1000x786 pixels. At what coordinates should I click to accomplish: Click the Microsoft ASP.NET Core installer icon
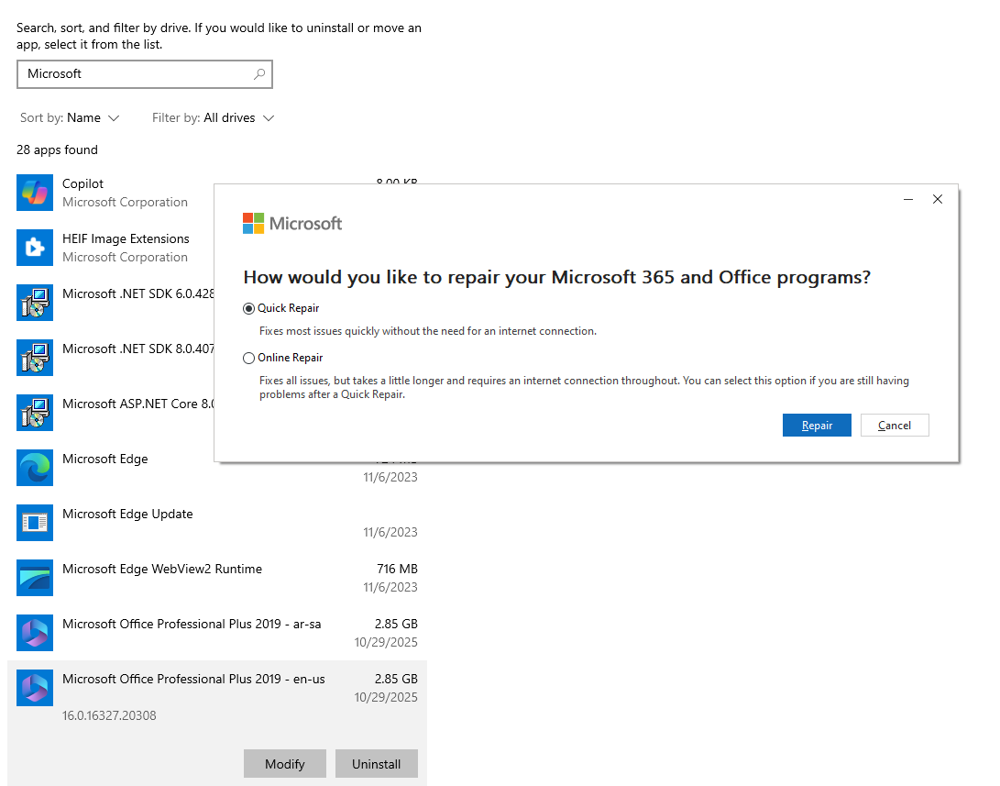click(35, 413)
